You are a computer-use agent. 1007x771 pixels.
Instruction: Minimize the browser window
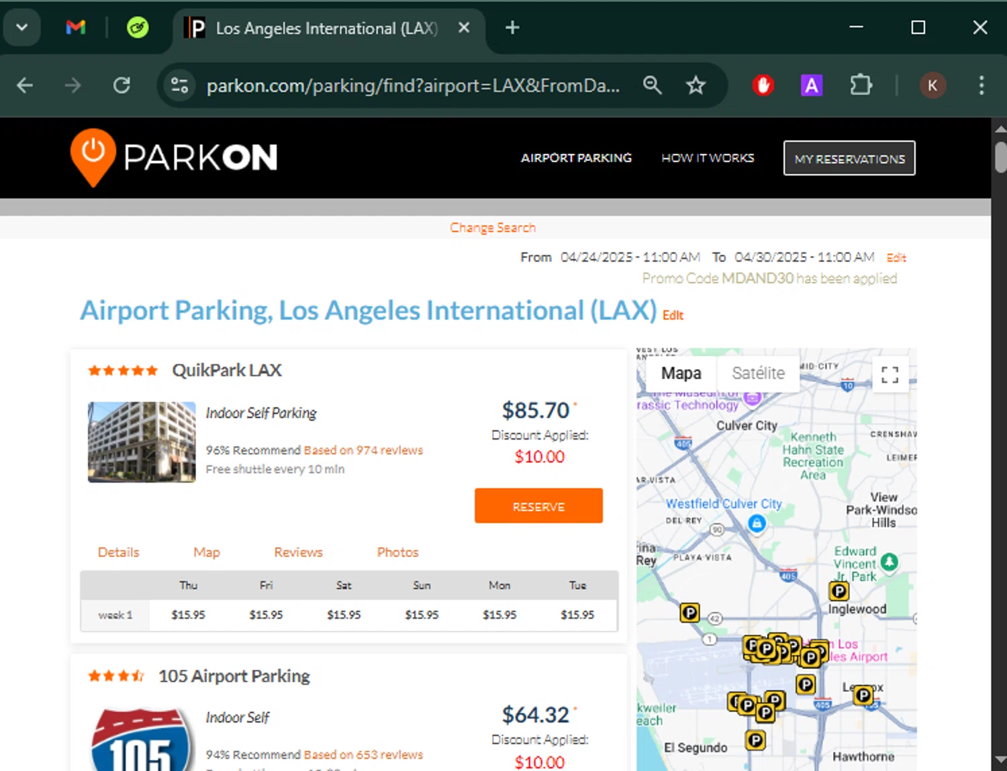click(856, 28)
